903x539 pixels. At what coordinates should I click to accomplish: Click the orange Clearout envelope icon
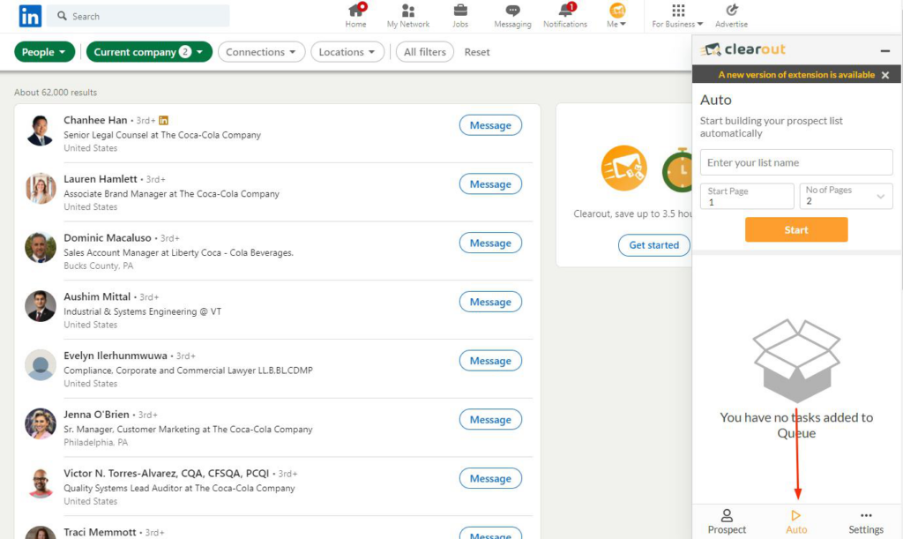[x=623, y=168]
